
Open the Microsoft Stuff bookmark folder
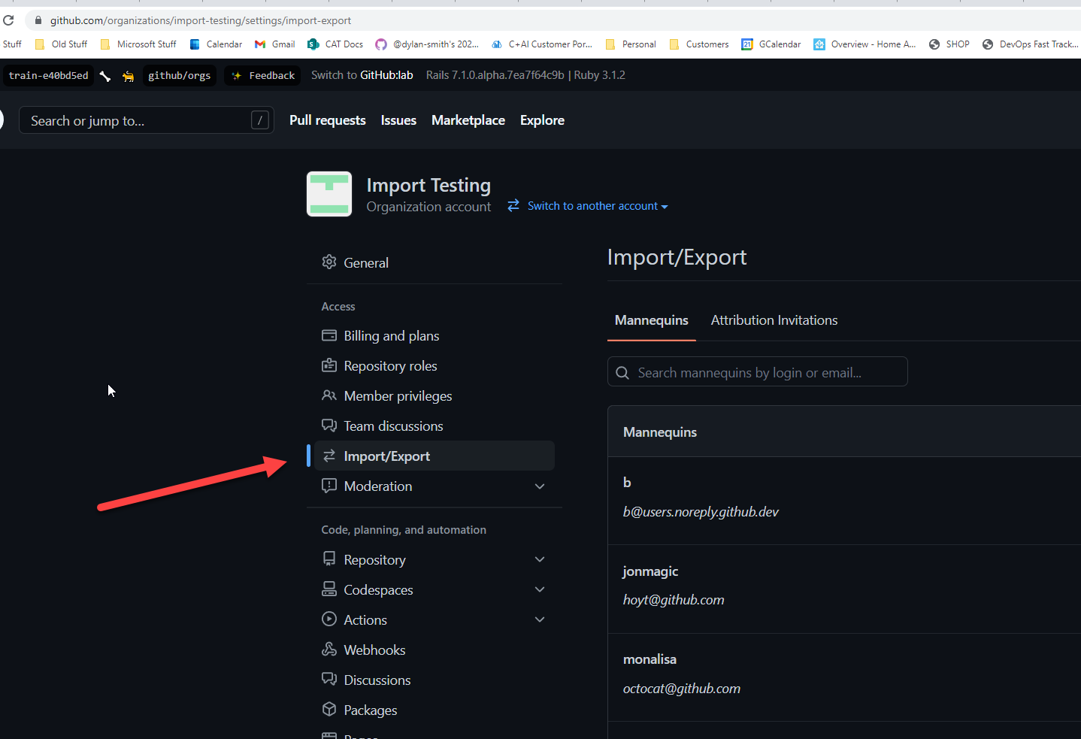[x=138, y=44]
